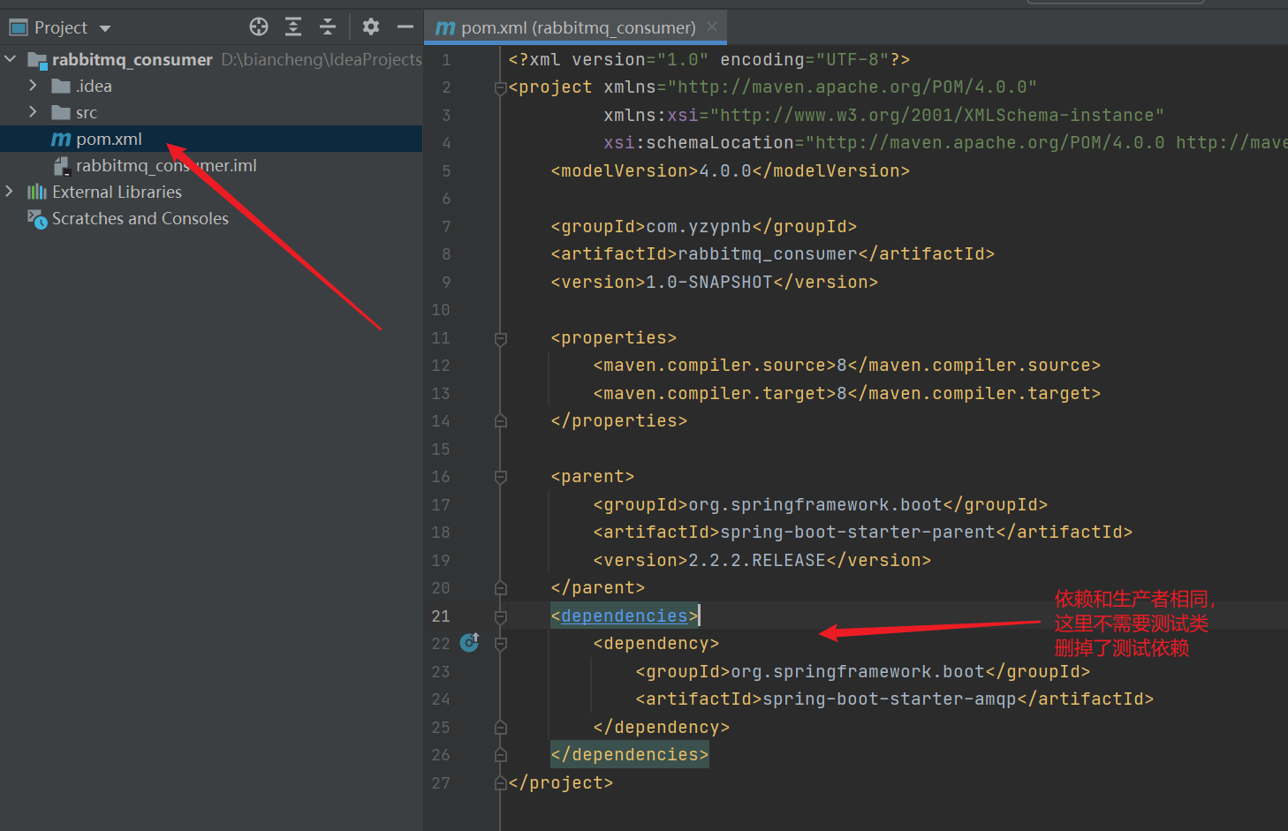Close the pom.xml editor tab
The height and width of the screenshot is (831, 1288).
click(712, 26)
